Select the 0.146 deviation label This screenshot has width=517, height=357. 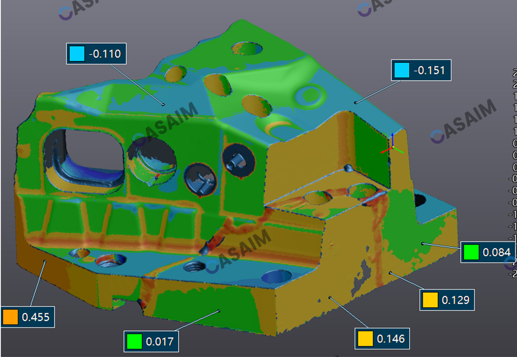click(382, 338)
